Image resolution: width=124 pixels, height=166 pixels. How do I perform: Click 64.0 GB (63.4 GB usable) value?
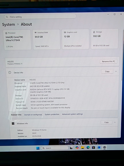pyautogui.click(x=40, y=86)
